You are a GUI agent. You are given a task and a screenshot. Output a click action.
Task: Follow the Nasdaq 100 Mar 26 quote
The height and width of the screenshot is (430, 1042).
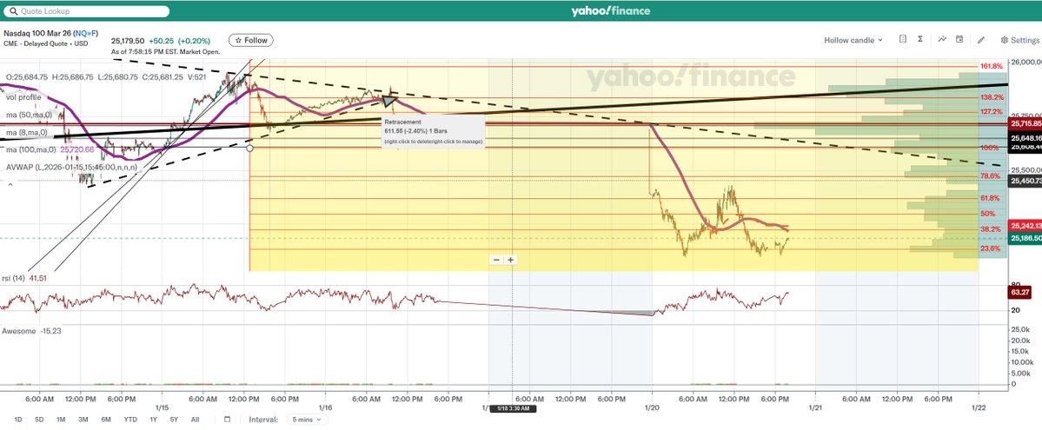point(250,41)
